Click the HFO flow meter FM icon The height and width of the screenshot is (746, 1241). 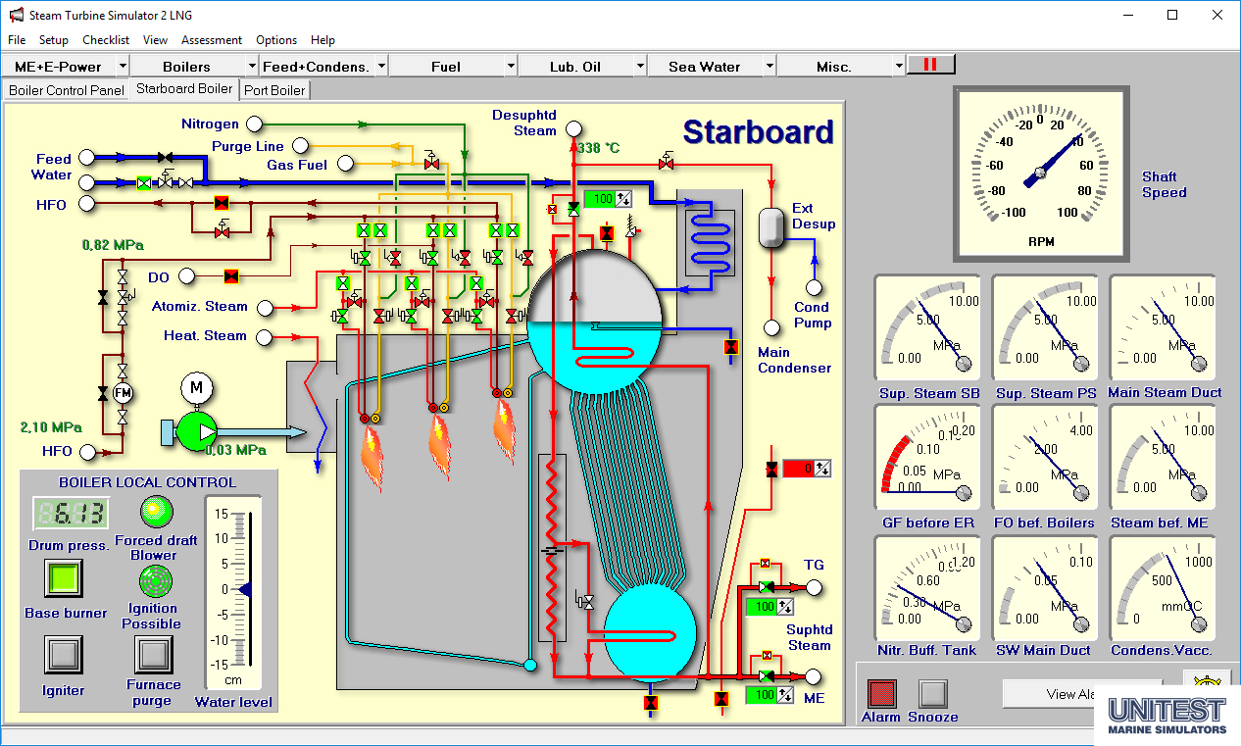pos(123,393)
